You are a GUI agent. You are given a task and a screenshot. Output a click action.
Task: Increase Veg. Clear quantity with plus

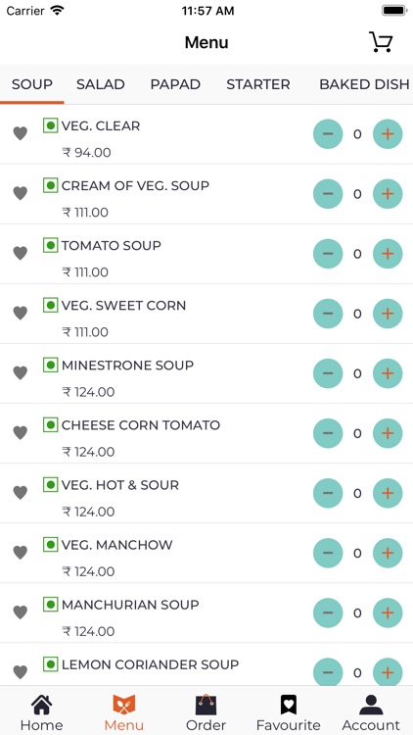tap(388, 134)
